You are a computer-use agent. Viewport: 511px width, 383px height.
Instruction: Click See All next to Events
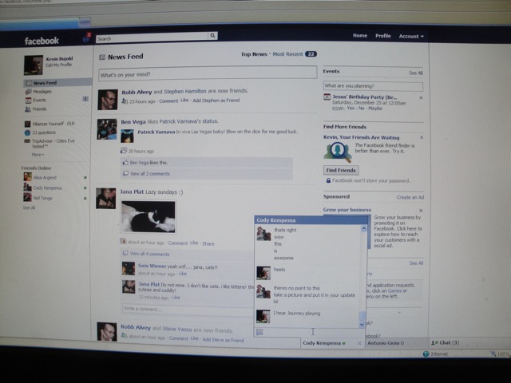pos(416,73)
